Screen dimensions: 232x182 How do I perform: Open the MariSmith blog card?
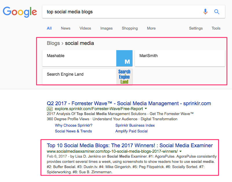pyautogui.click(x=180, y=58)
